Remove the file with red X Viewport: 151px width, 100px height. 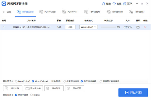[145, 27]
